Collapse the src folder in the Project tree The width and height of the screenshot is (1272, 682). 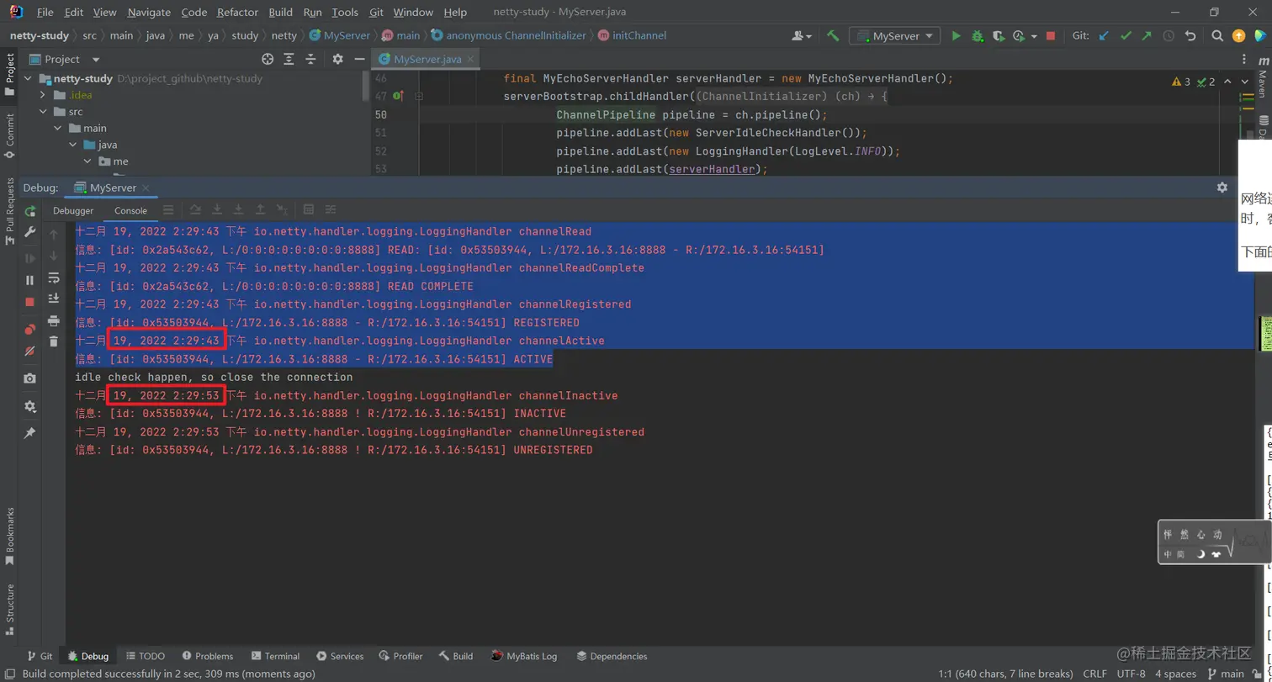click(42, 112)
